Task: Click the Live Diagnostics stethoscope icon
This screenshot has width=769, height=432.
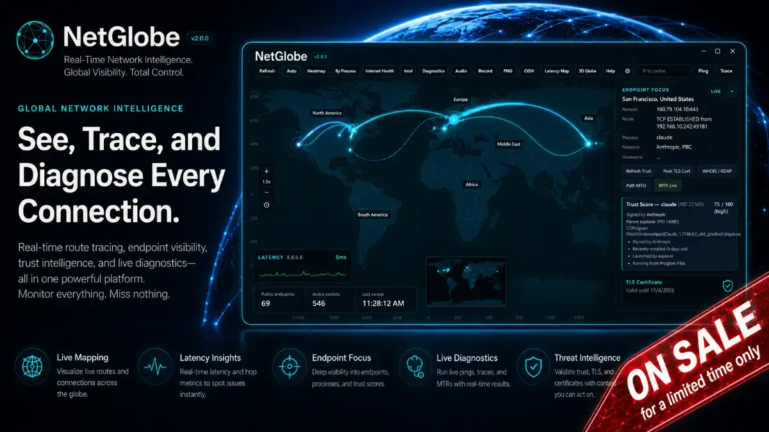Action: coord(415,367)
